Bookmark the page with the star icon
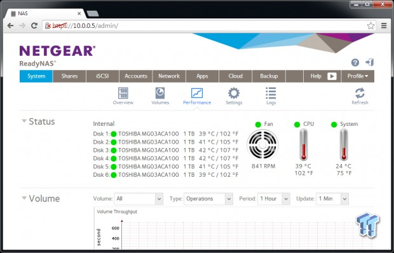 (370, 25)
